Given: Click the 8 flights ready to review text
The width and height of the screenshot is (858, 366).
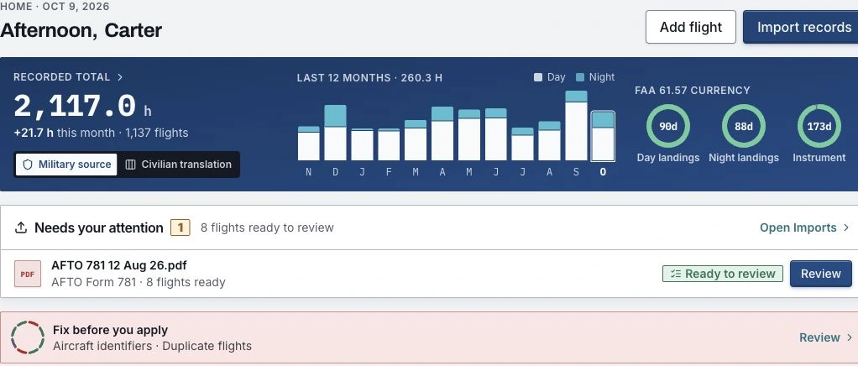Looking at the screenshot, I should click(x=267, y=227).
